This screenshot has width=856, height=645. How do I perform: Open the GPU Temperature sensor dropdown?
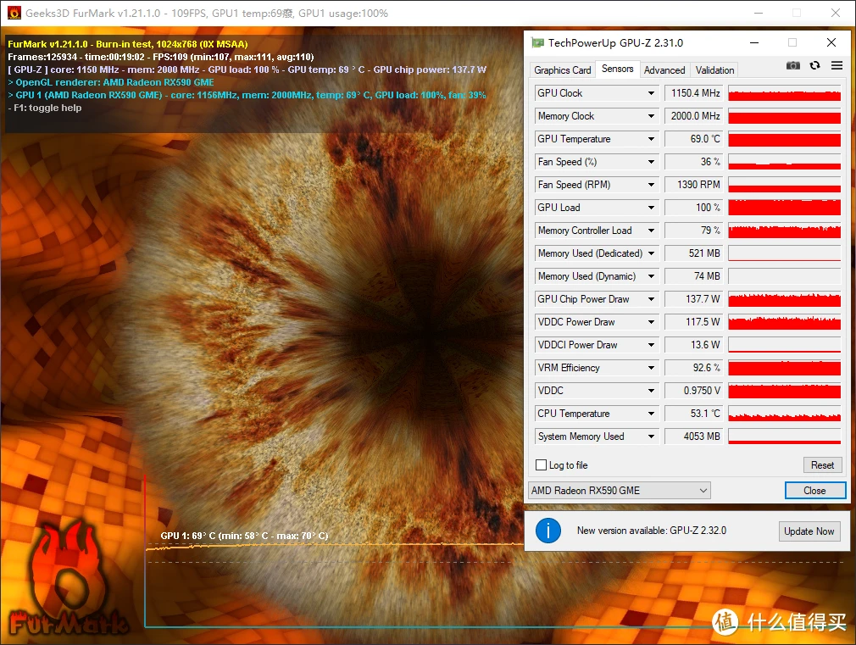point(651,139)
